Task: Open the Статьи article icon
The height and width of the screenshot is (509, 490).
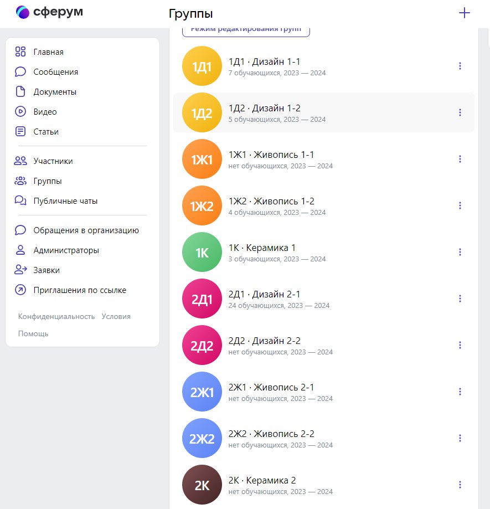Action: pos(20,132)
